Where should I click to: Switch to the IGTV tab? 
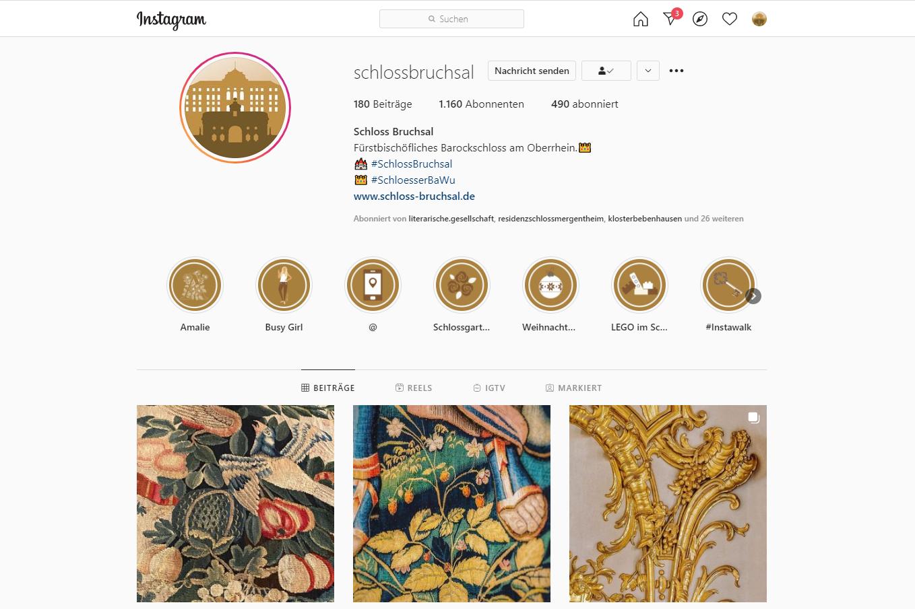coord(489,388)
